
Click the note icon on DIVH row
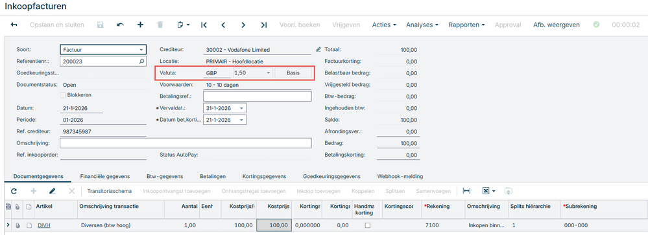pyautogui.click(x=29, y=225)
